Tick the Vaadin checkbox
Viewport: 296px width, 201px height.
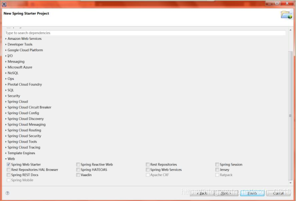pos(78,175)
